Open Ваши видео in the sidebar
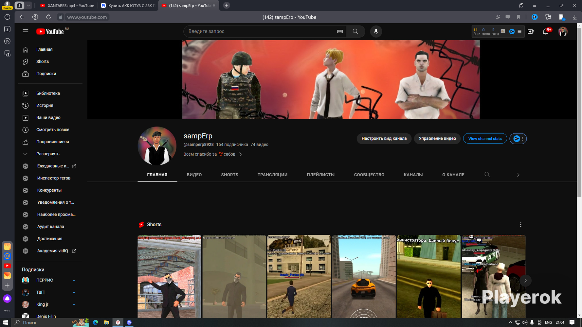Screen dimensions: 582x327 tap(49, 117)
